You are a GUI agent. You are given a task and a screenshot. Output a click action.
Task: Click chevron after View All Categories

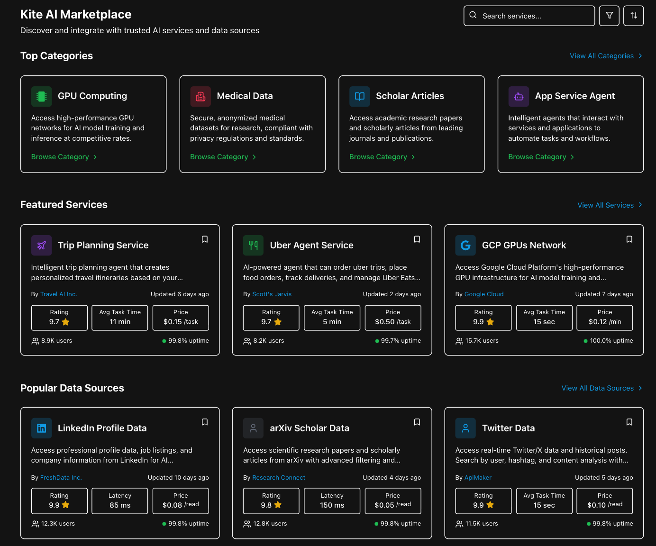(640, 56)
